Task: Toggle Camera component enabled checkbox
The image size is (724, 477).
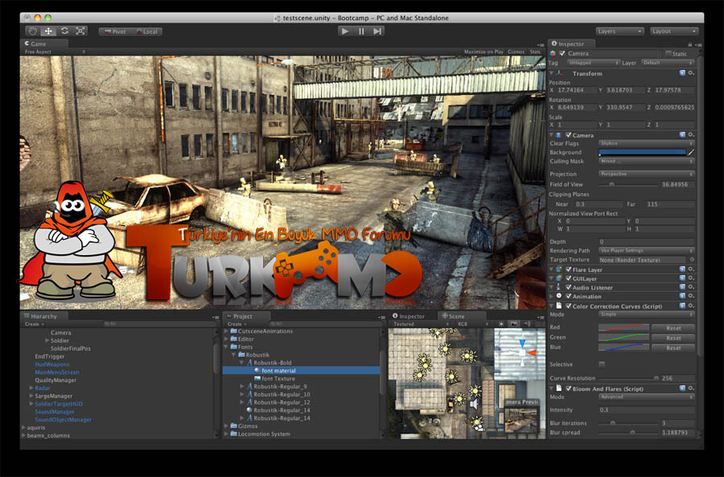Action: pos(569,135)
